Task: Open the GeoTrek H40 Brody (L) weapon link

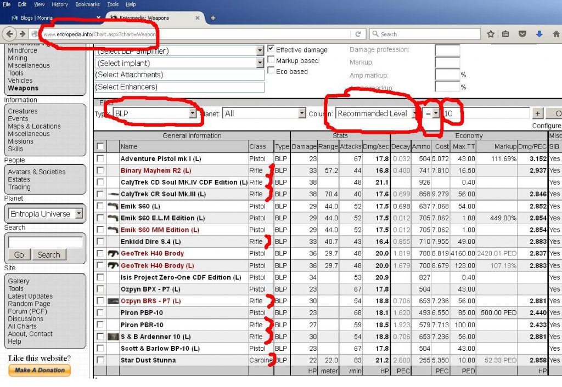Action: [x=158, y=266]
